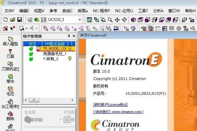Open the 文件F menu
The height and width of the screenshot is (131, 197).
[9, 11]
